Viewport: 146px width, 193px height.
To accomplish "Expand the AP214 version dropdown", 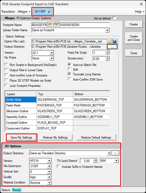I will click(x=49, y=161).
